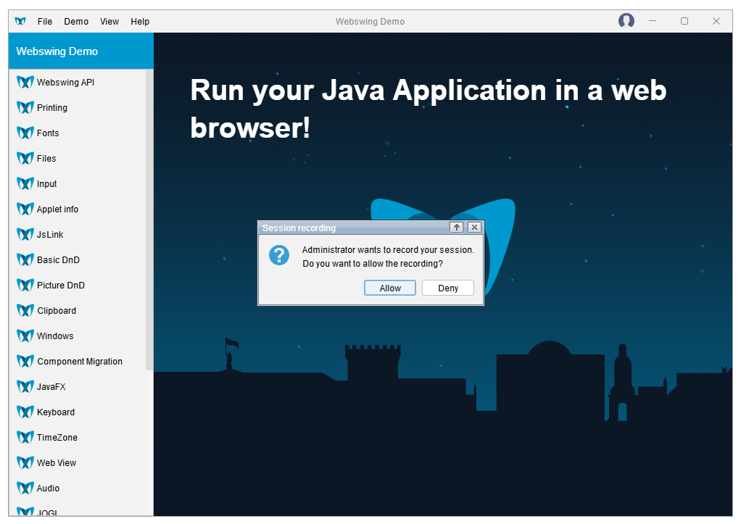Screen dimensions: 741x524
Task: Click the butterfly icon beside Audio
Action: point(25,488)
